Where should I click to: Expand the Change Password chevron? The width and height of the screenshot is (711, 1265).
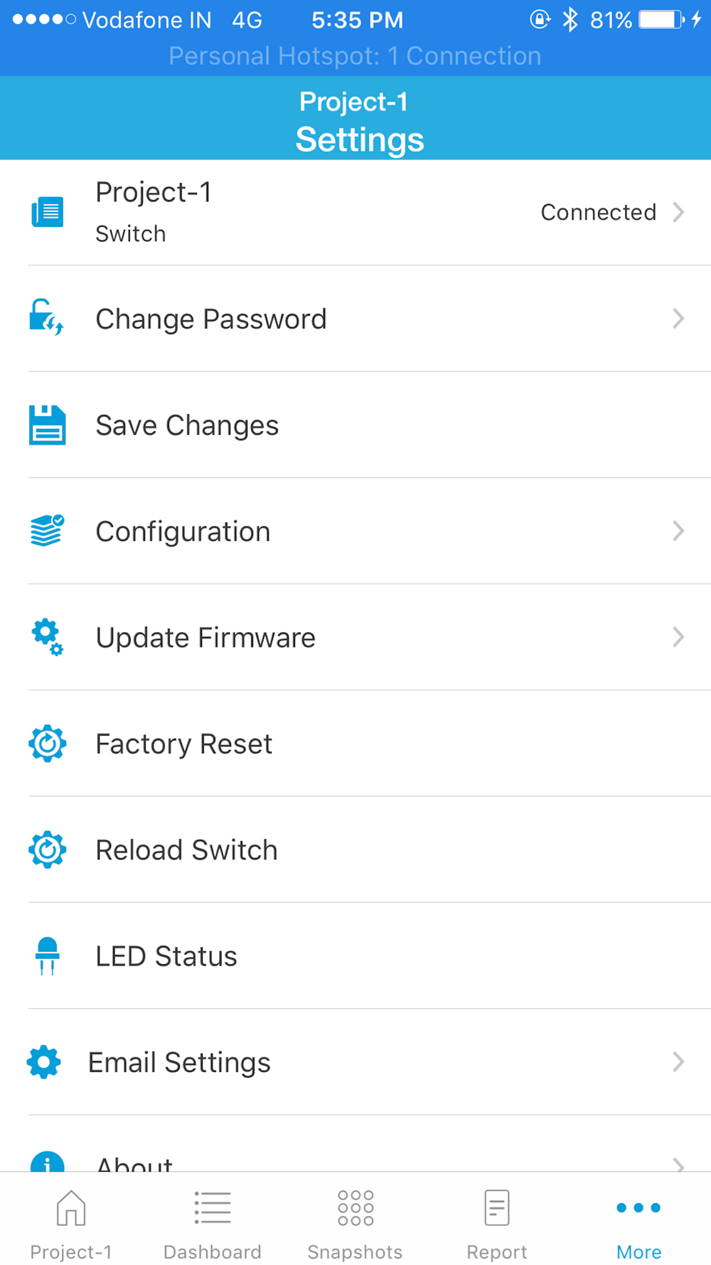coord(678,318)
